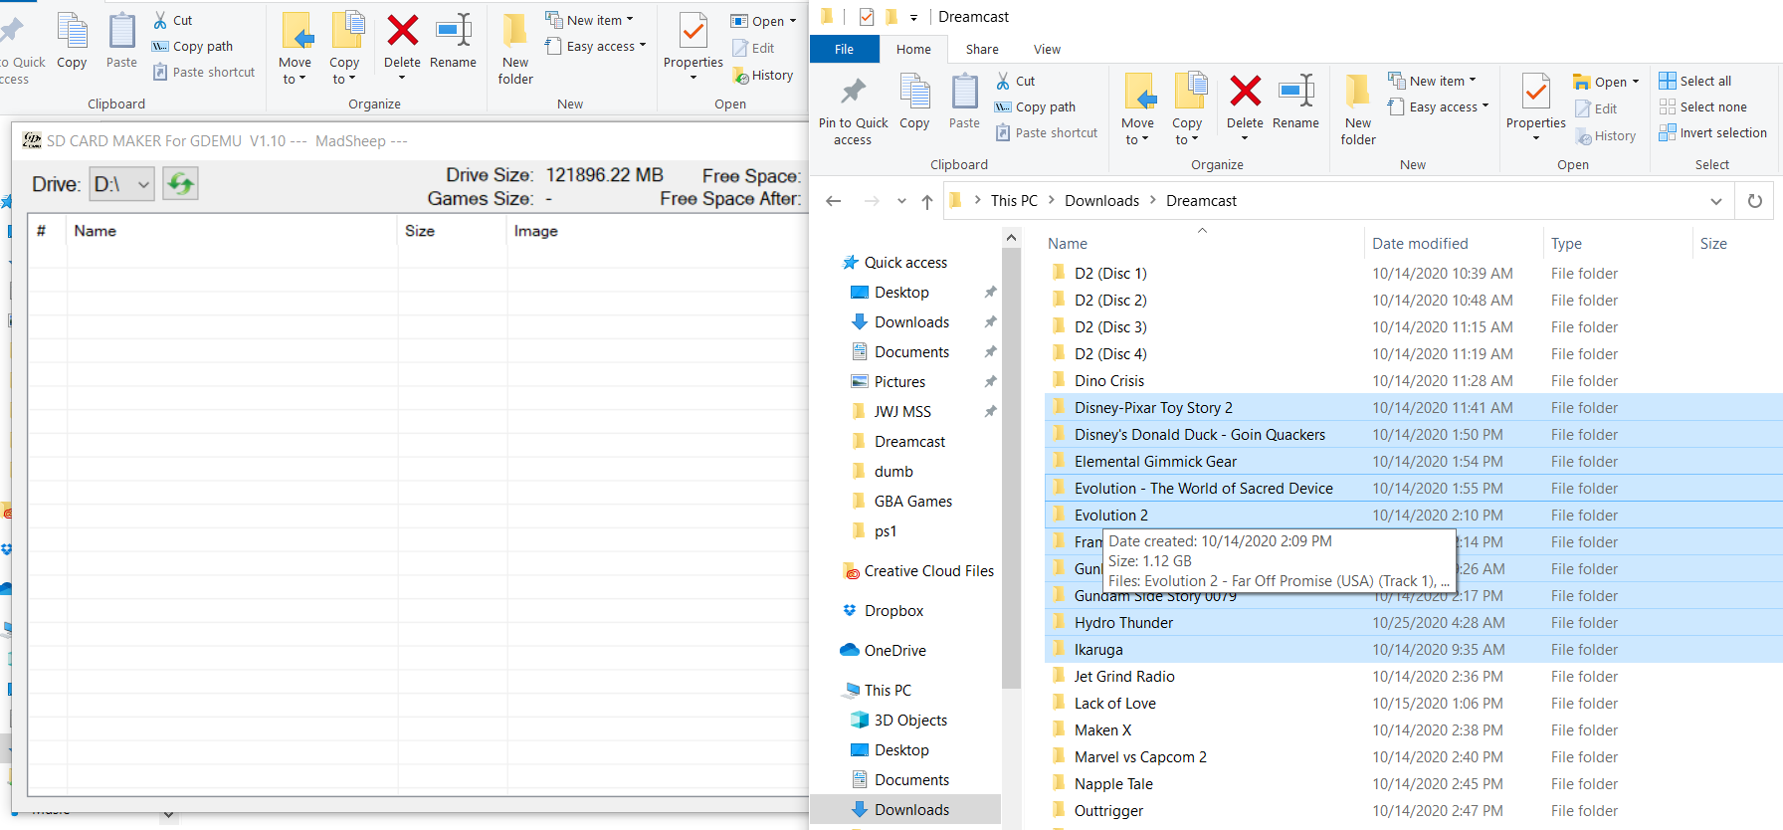1783x830 pixels.
Task: Select 3D Objects in navigation pane
Action: pyautogui.click(x=910, y=720)
